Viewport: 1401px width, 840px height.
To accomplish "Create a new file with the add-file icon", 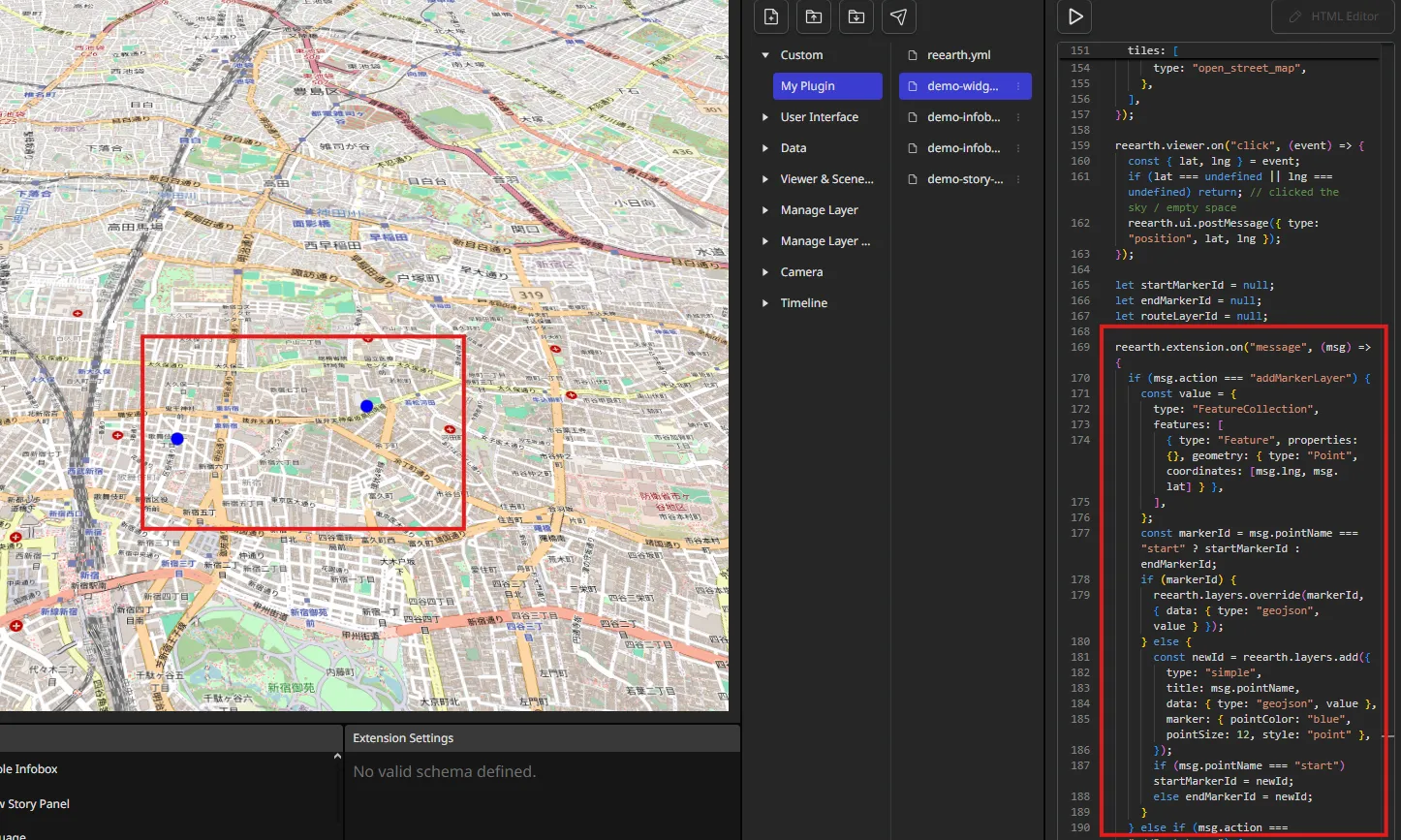I will point(771,16).
